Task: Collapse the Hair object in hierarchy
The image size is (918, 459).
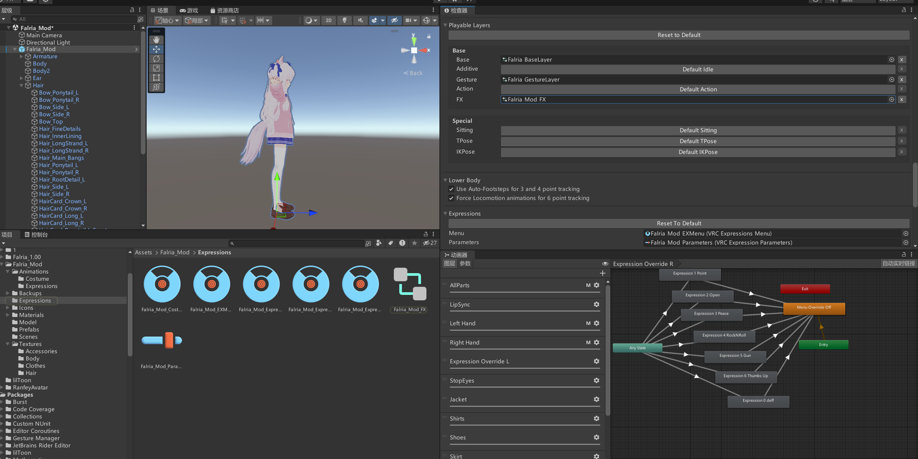Action: pyautogui.click(x=21, y=85)
